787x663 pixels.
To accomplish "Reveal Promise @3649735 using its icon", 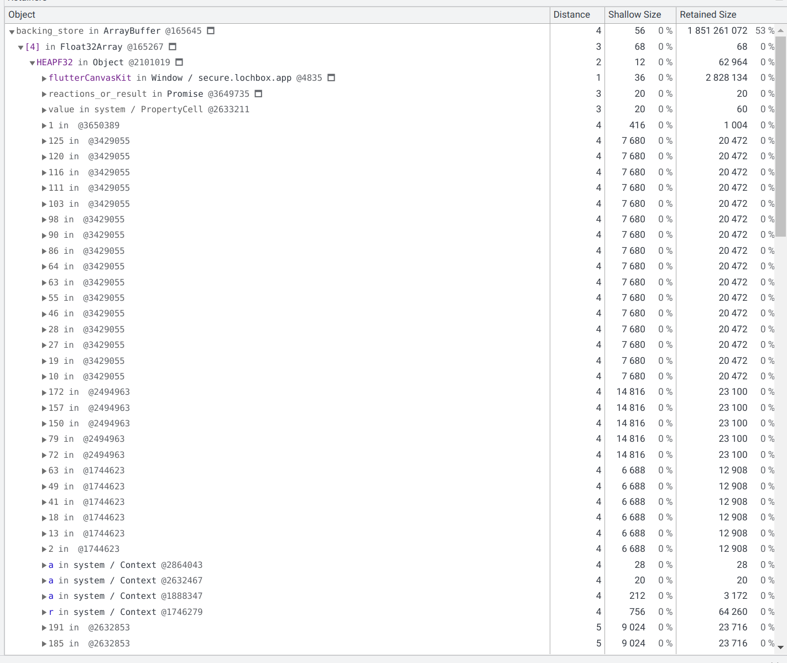I will [258, 93].
